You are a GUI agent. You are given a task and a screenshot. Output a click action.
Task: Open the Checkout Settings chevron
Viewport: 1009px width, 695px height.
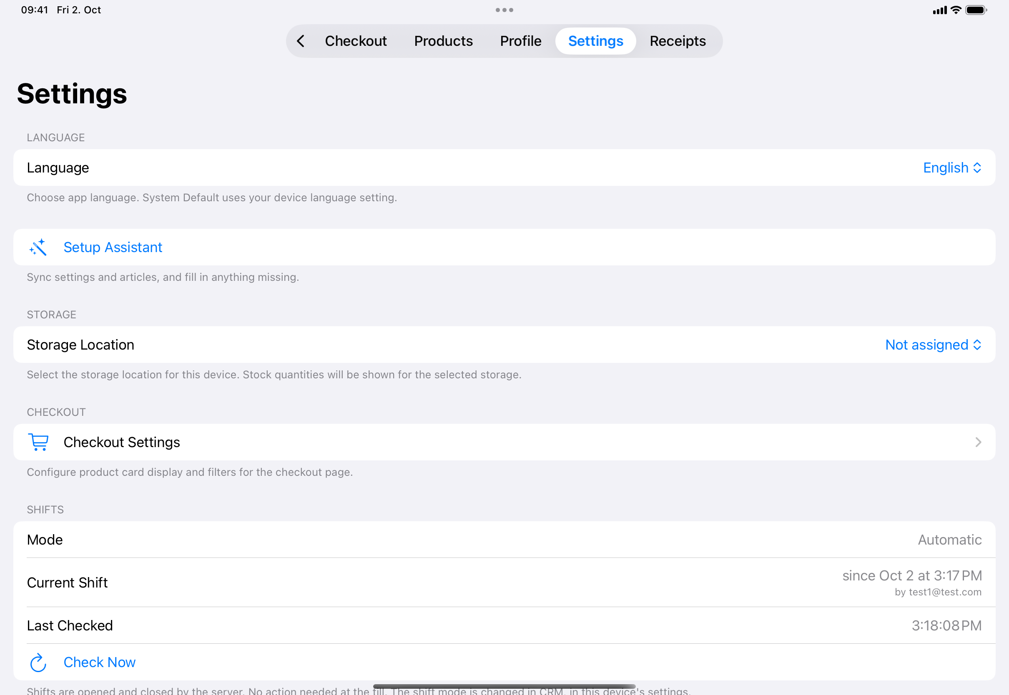point(979,442)
